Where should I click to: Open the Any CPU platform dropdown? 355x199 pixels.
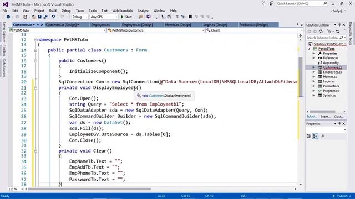pos(104,17)
